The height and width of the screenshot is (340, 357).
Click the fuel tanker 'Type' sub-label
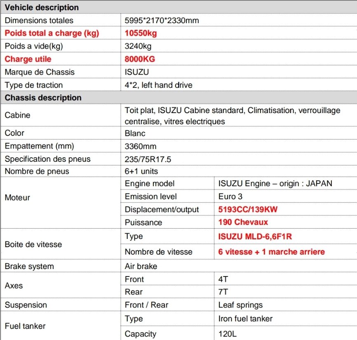(134, 319)
